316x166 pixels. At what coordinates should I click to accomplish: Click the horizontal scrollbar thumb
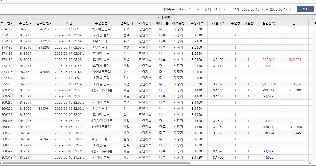96,163
